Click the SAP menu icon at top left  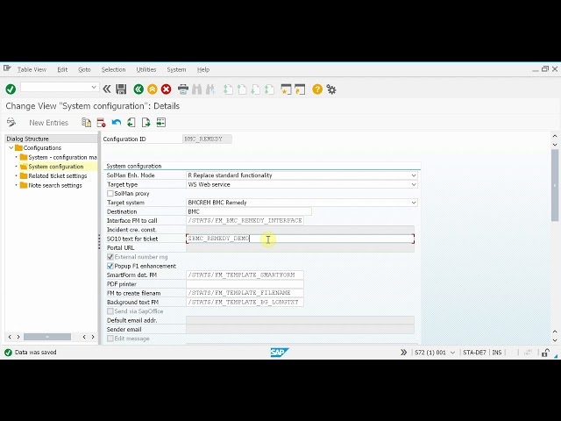pos(7,68)
